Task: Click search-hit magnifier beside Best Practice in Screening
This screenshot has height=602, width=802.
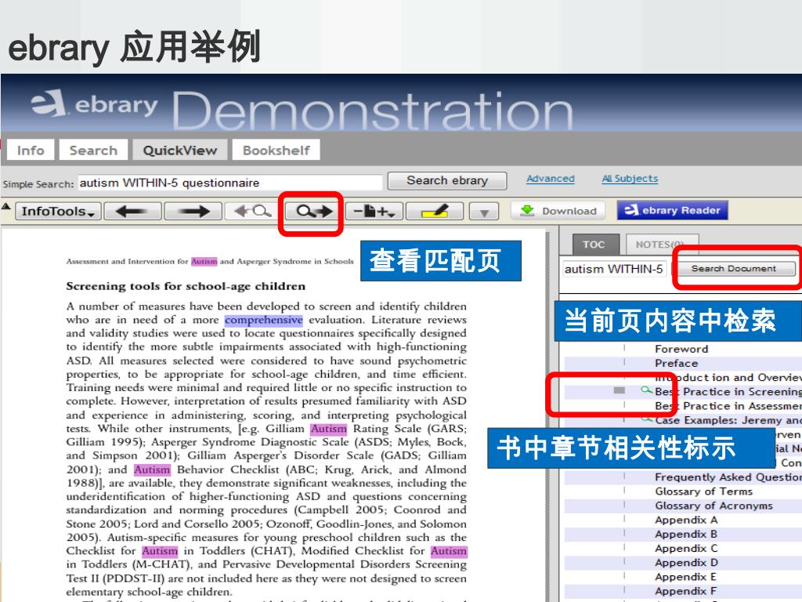Action: coord(647,390)
